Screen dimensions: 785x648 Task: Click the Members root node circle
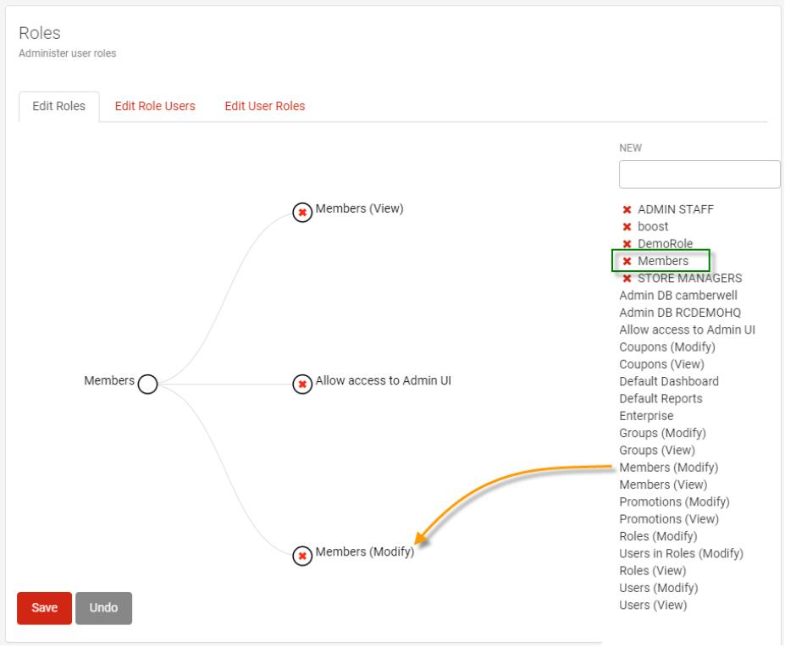[147, 385]
